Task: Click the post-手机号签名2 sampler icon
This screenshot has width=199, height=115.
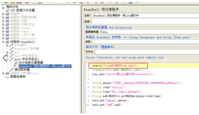Action: point(12,59)
